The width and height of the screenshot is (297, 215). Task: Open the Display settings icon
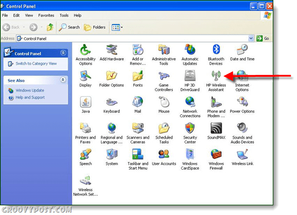tap(85, 76)
